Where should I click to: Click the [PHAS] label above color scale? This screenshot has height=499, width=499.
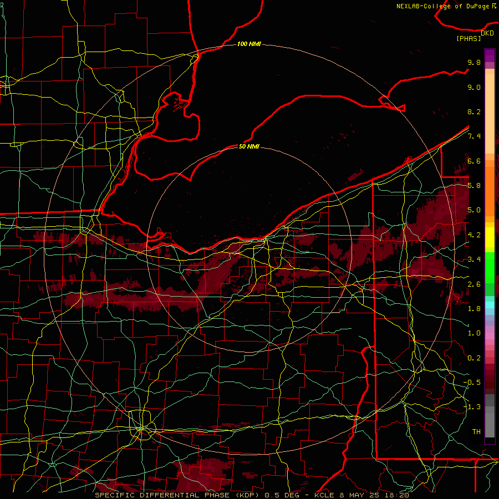pyautogui.click(x=469, y=38)
